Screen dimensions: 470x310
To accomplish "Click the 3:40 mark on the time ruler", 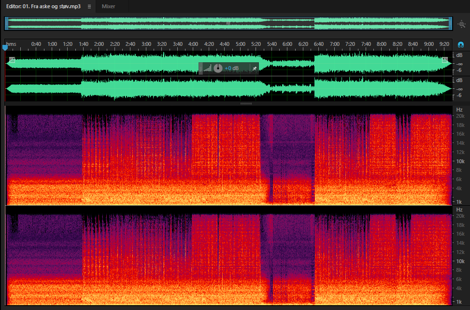I will coord(177,44).
